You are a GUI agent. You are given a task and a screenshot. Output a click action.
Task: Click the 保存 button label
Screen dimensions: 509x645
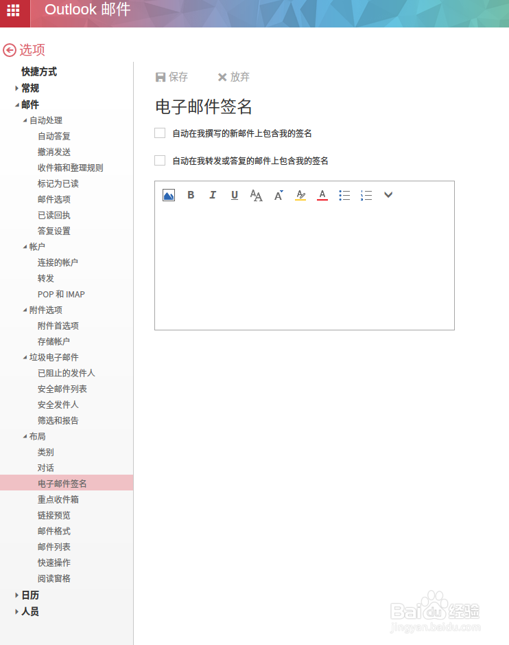tap(178, 77)
